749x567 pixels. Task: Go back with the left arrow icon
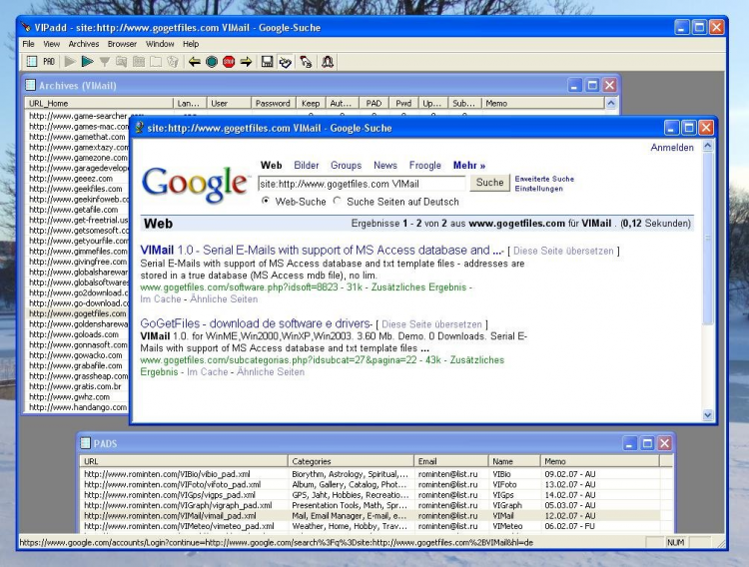[195, 62]
